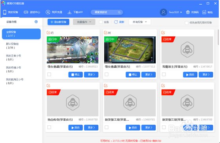Screen dimensions: 220x143
Task: Check the box for device 13470817
Action: coord(164,74)
